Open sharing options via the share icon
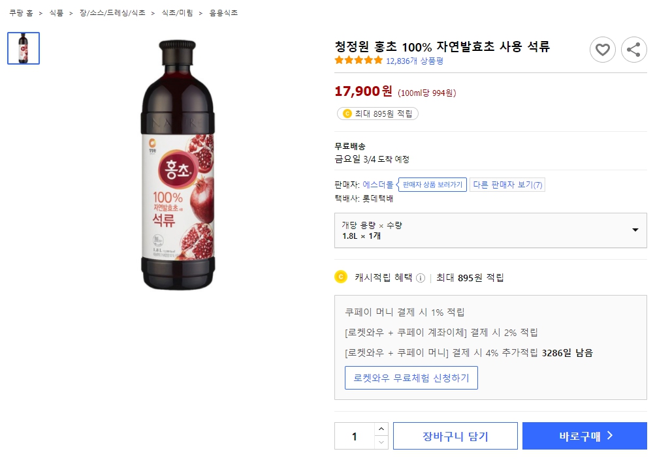This screenshot has height=460, width=655. [x=633, y=50]
